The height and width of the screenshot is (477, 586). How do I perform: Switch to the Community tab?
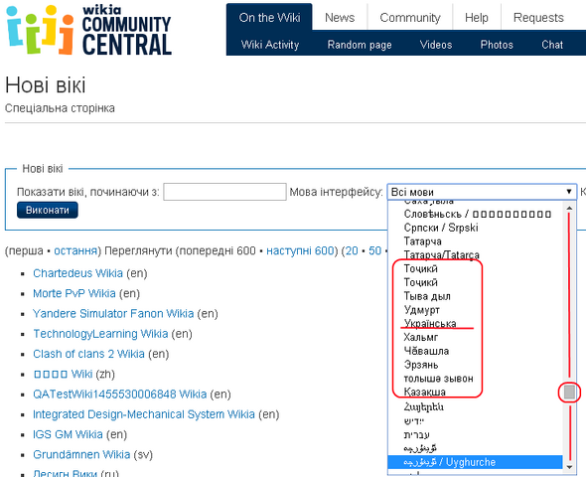[410, 17]
